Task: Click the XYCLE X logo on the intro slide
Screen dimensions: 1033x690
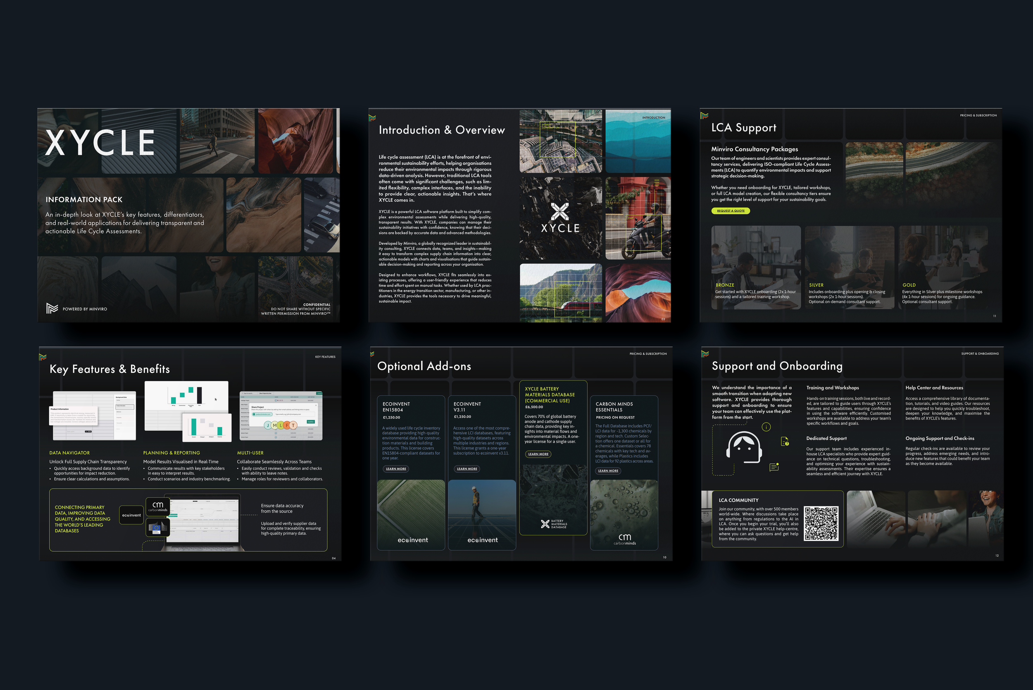Action: click(x=560, y=212)
